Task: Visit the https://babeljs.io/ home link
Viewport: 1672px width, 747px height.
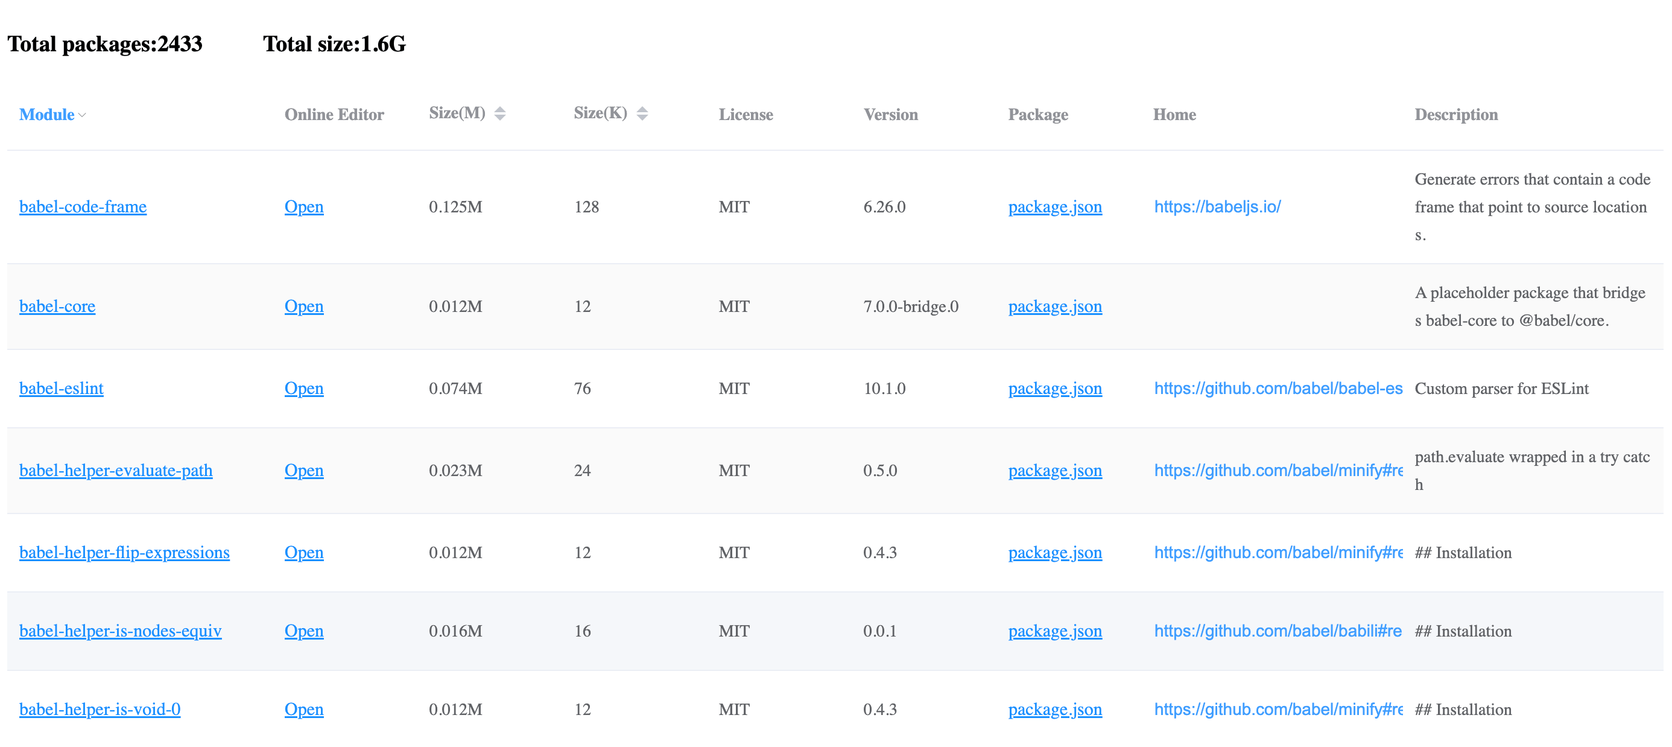Action: tap(1217, 206)
